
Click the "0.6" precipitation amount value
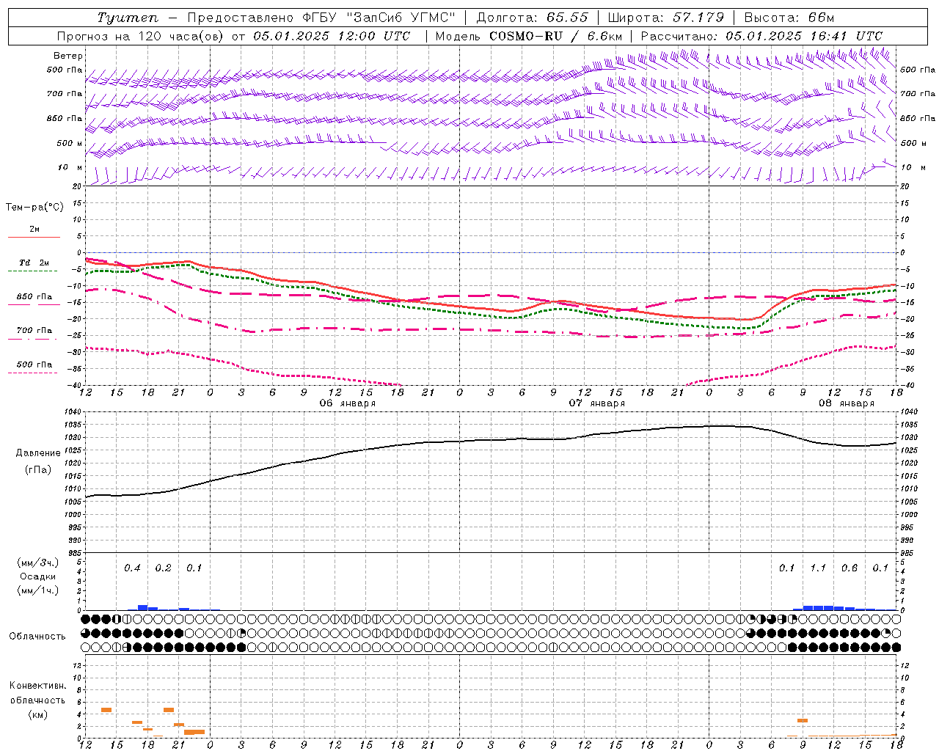point(850,568)
